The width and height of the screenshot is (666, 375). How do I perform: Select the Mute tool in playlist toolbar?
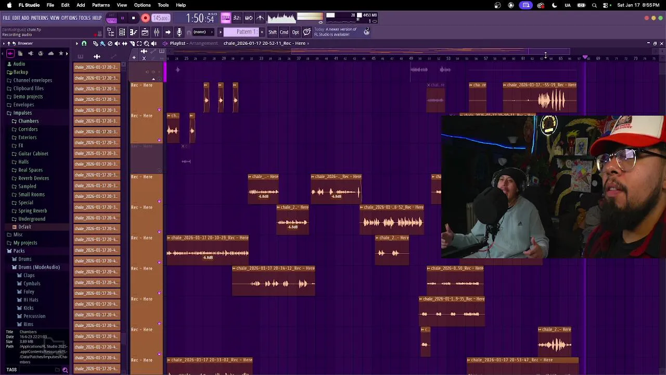click(117, 43)
